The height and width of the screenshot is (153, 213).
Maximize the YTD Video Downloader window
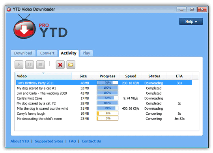(x=192, y=9)
